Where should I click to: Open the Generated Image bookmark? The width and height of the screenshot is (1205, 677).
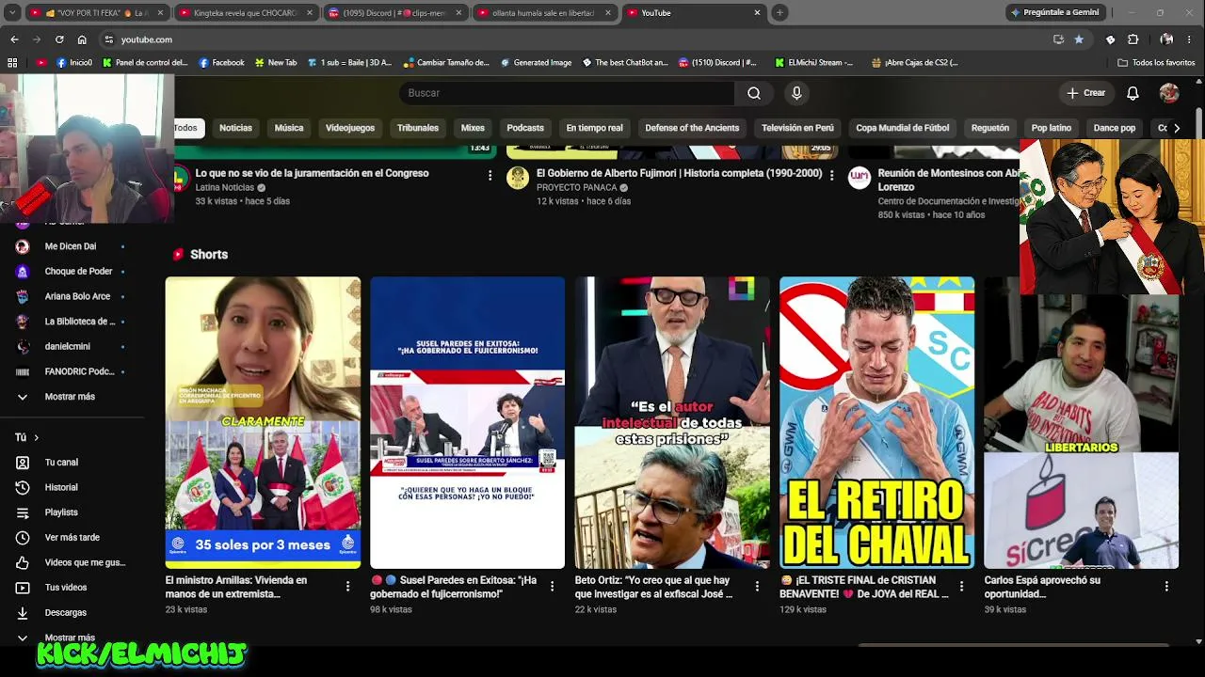(x=536, y=63)
